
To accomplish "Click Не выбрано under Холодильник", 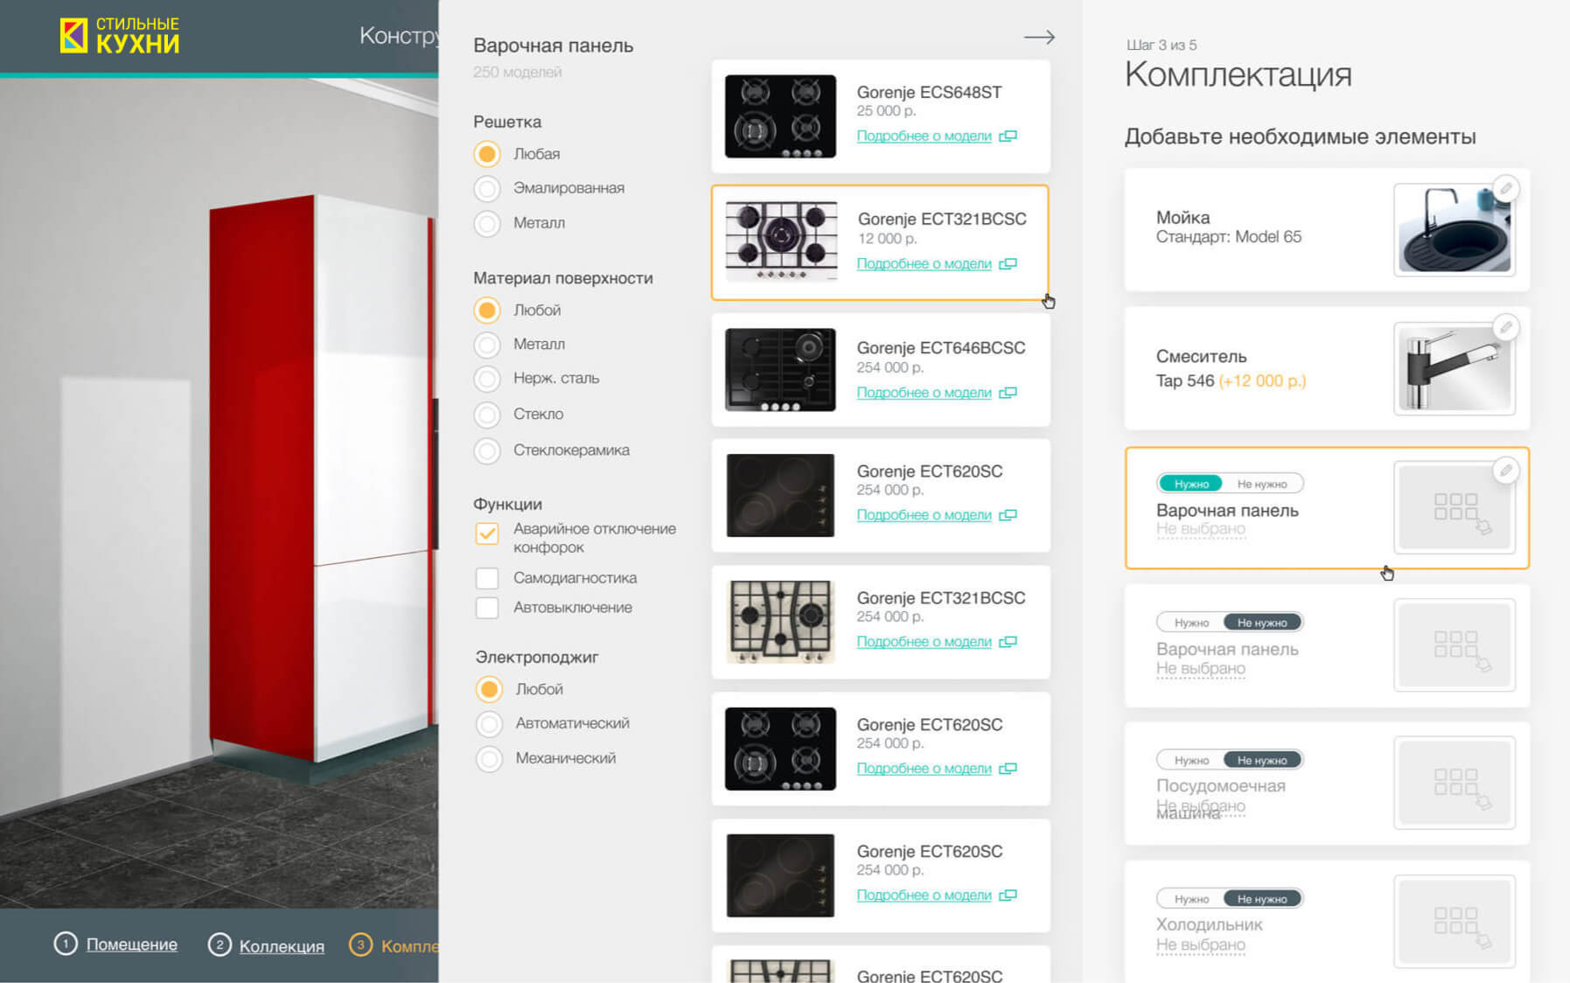I will pyautogui.click(x=1201, y=945).
